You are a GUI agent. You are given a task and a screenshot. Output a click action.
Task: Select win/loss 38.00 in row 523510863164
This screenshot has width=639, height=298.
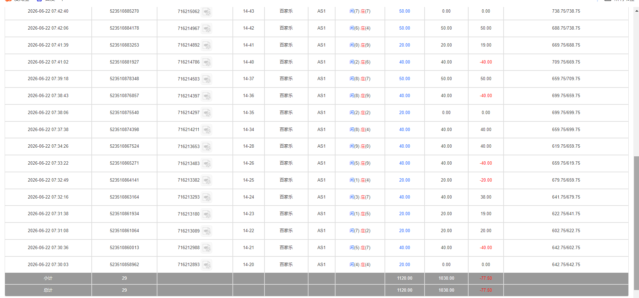486,197
